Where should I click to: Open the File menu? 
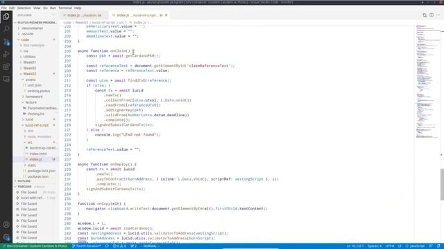(x=4, y=8)
